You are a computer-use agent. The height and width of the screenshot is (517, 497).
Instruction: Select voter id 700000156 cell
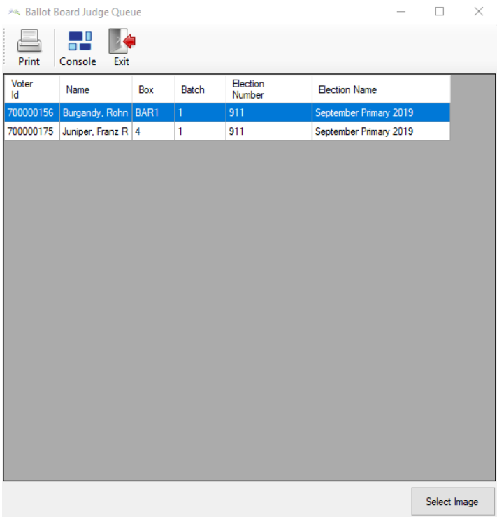click(x=32, y=112)
